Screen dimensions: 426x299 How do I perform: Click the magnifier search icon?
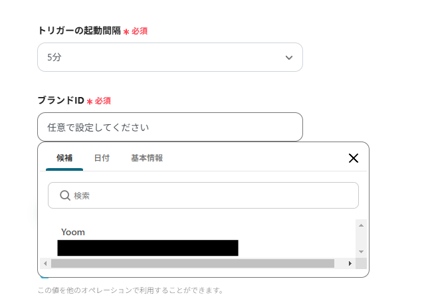tap(65, 195)
